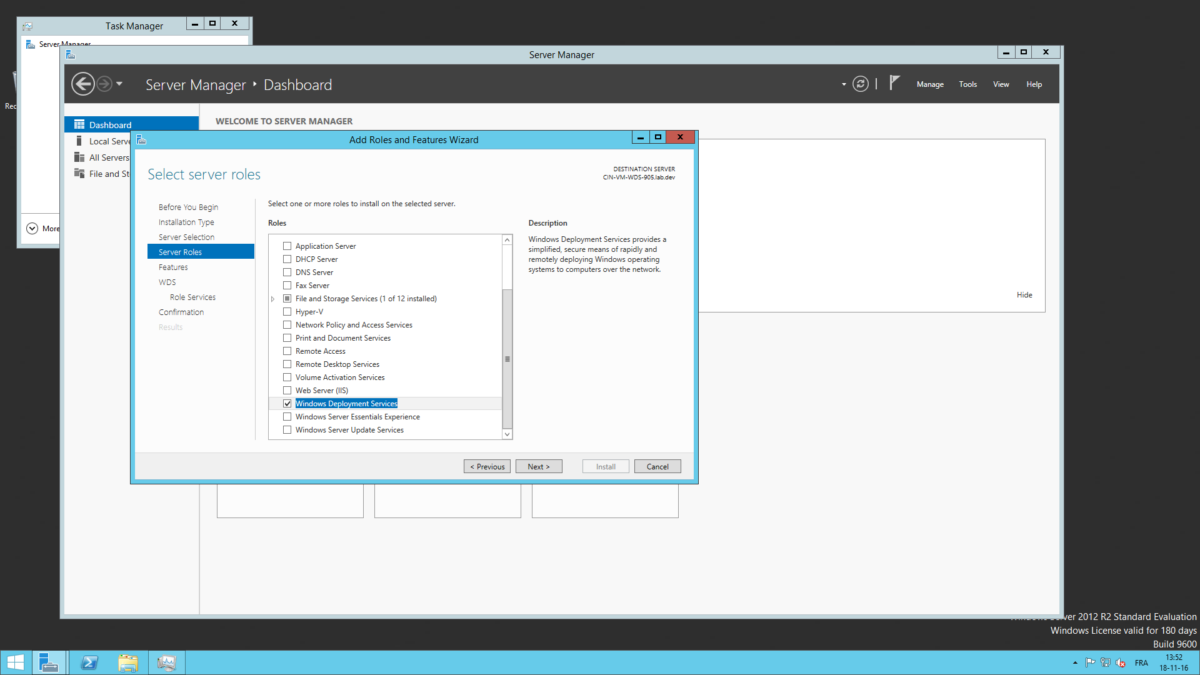Check the Web Server (IIS) role
The height and width of the screenshot is (675, 1200).
click(x=287, y=390)
